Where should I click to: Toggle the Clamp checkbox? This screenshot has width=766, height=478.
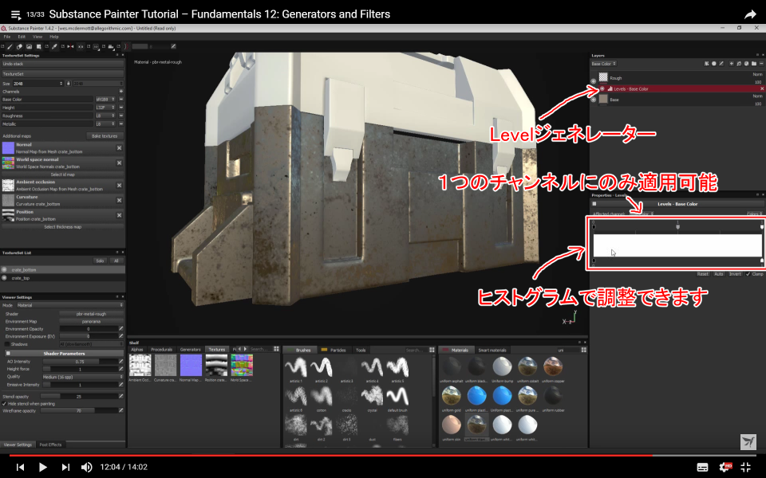tap(748, 274)
